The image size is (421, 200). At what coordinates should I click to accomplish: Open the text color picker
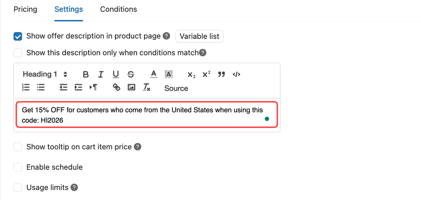(153, 75)
